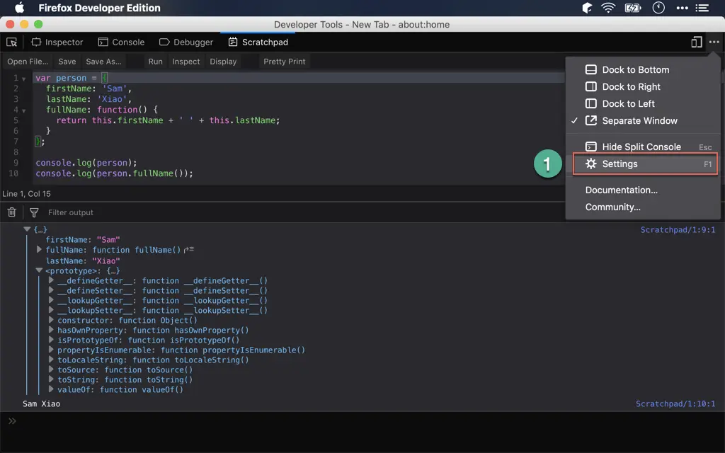
Task: Clear console output with trash icon
Action: click(12, 212)
